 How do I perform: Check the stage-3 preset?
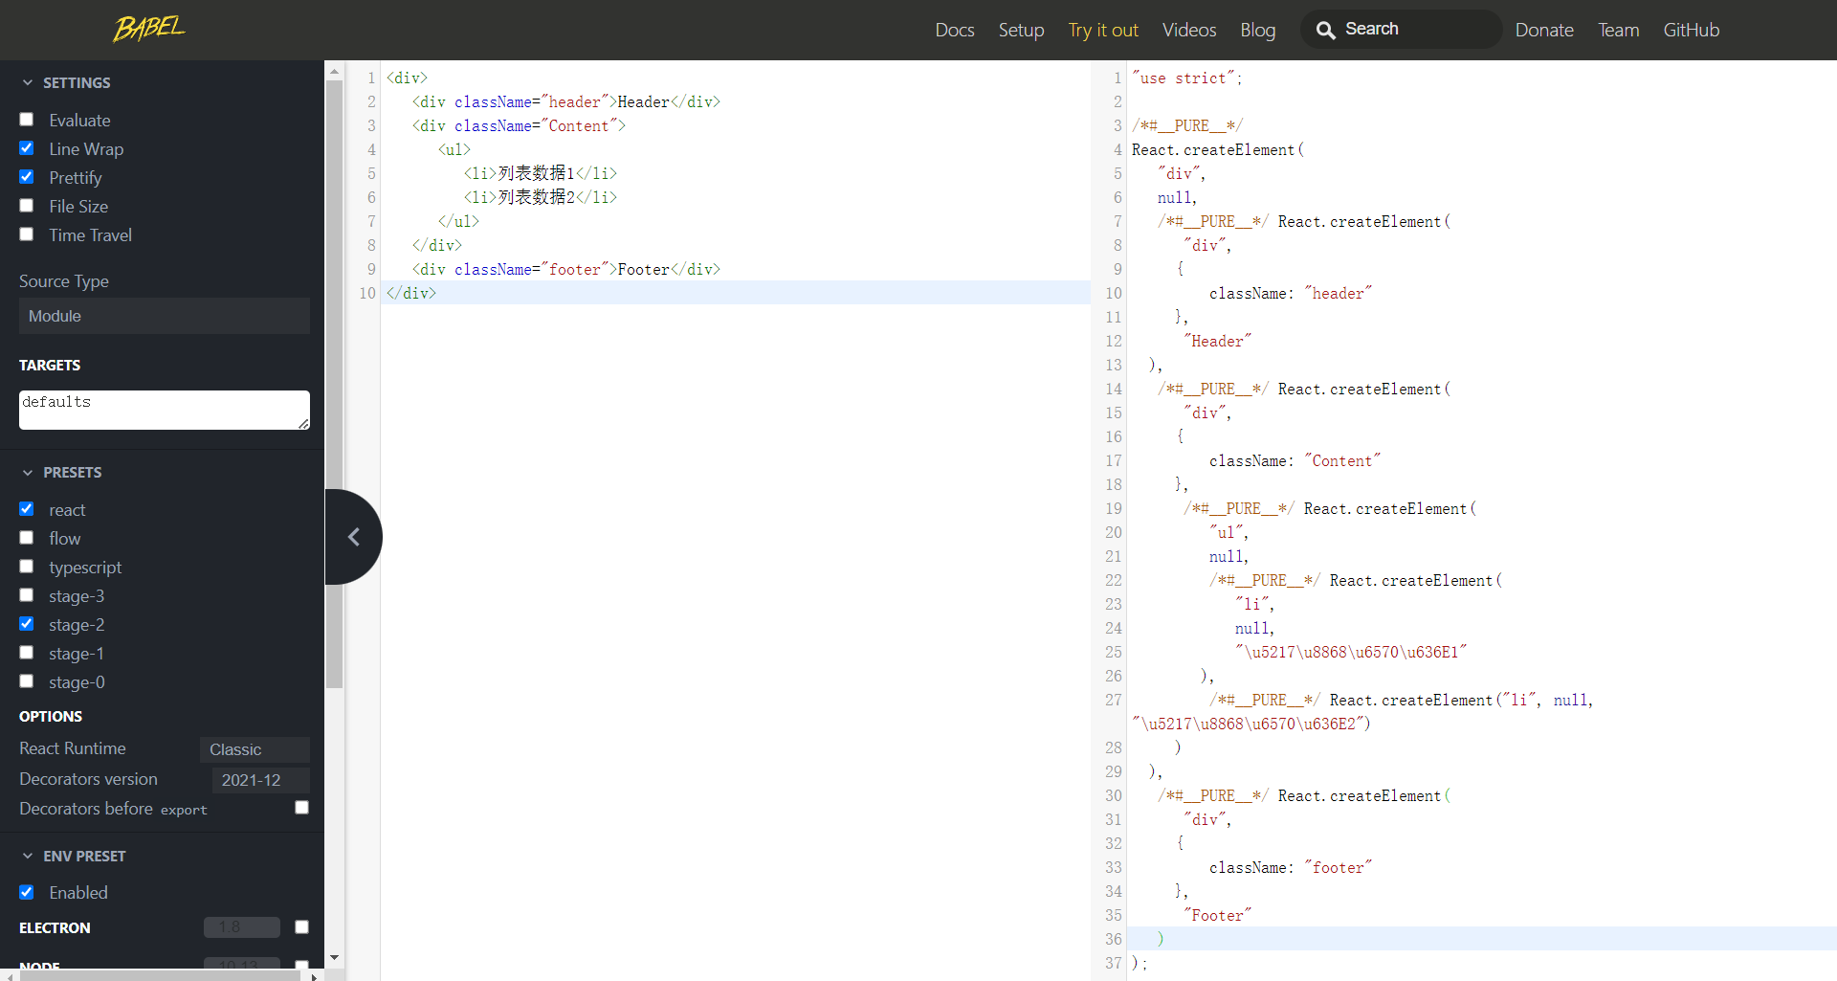(x=27, y=595)
